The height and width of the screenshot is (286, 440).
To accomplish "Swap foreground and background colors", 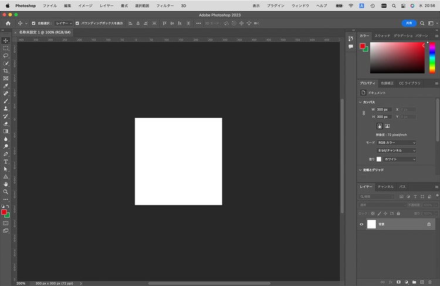I will (x=8, y=206).
